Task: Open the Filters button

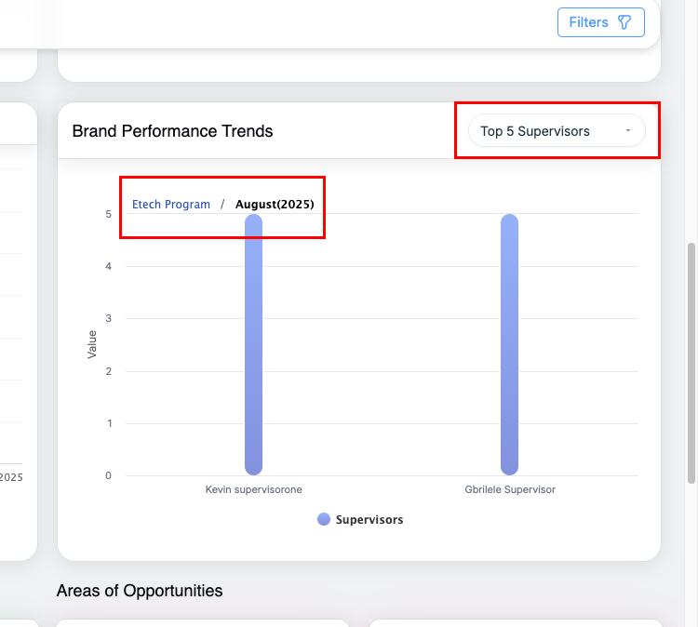Action: [x=600, y=22]
